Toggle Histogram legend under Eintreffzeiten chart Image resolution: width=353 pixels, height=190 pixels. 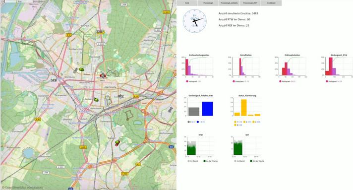[x=240, y=81]
